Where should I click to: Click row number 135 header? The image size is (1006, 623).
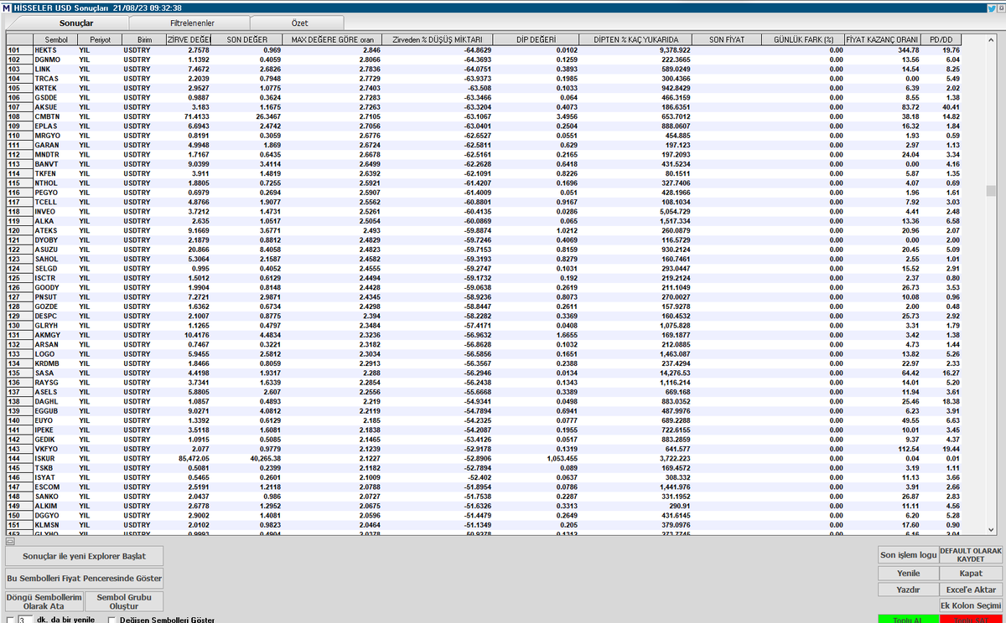click(19, 373)
